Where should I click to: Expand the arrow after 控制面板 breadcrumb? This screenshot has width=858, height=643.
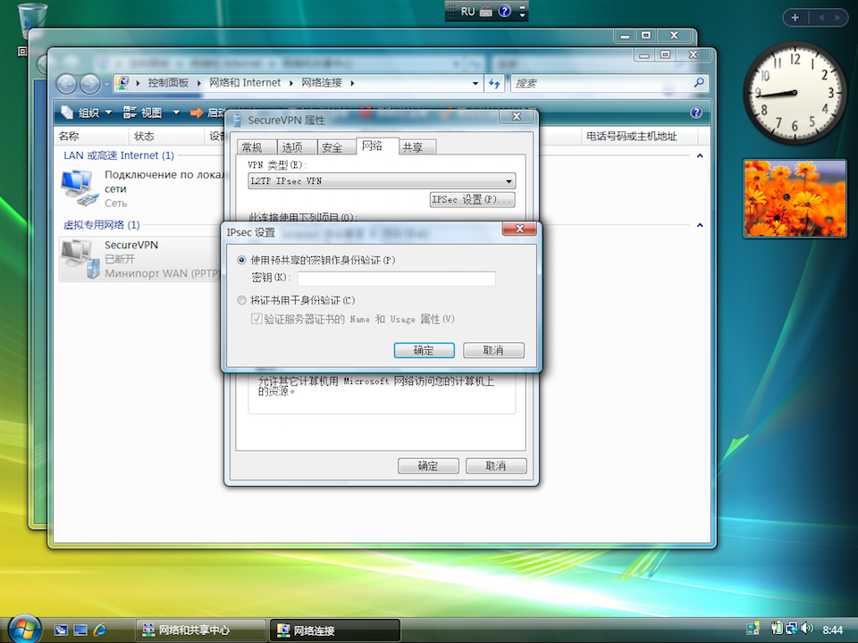point(199,83)
